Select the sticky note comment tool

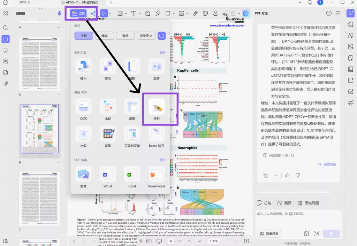147,14
